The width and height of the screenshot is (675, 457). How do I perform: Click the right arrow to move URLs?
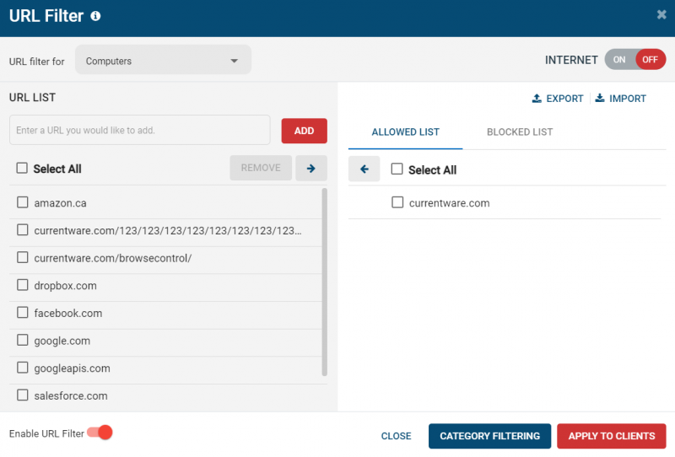pyautogui.click(x=310, y=169)
